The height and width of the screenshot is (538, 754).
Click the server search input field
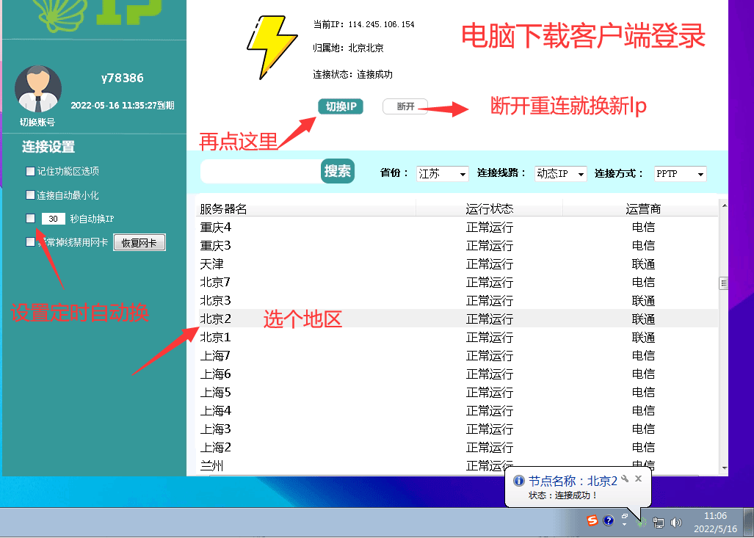tap(261, 172)
